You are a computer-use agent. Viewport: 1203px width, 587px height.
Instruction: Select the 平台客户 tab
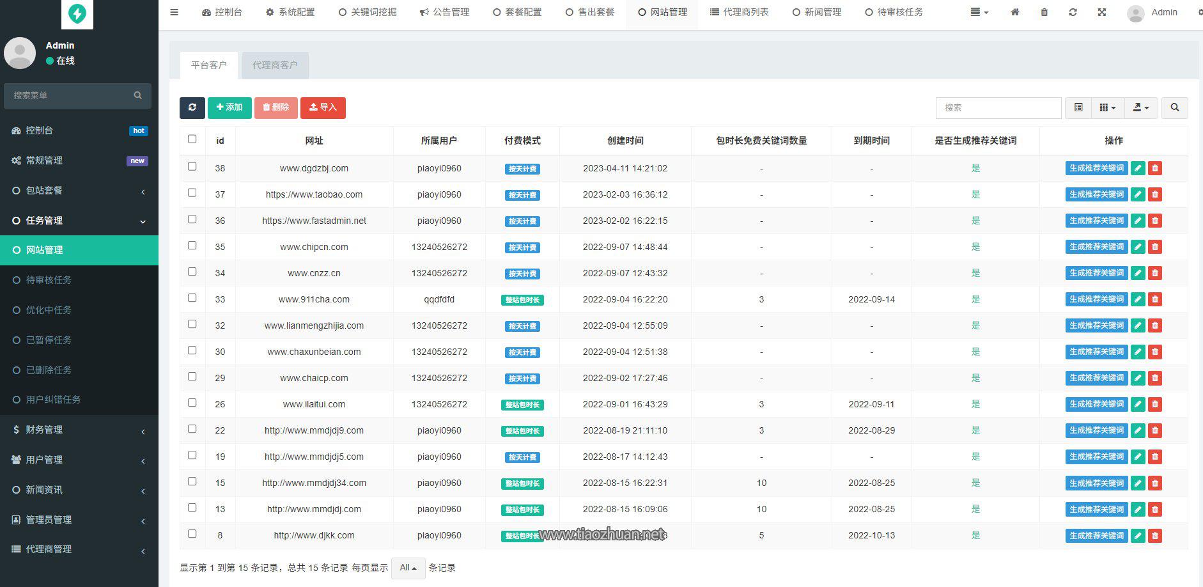pyautogui.click(x=208, y=65)
